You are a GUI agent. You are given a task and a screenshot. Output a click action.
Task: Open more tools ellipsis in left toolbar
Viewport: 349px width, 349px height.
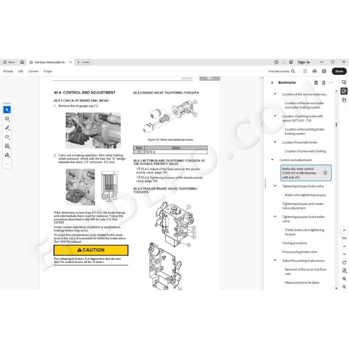[x=7, y=164]
